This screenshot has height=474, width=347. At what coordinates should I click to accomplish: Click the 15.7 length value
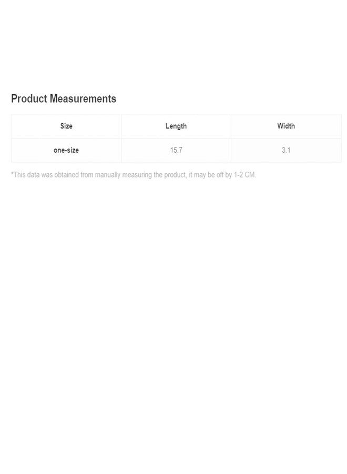176,150
